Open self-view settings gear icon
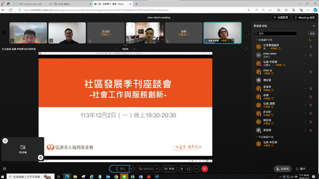Viewport: 319px width, 179px height. [40, 157]
